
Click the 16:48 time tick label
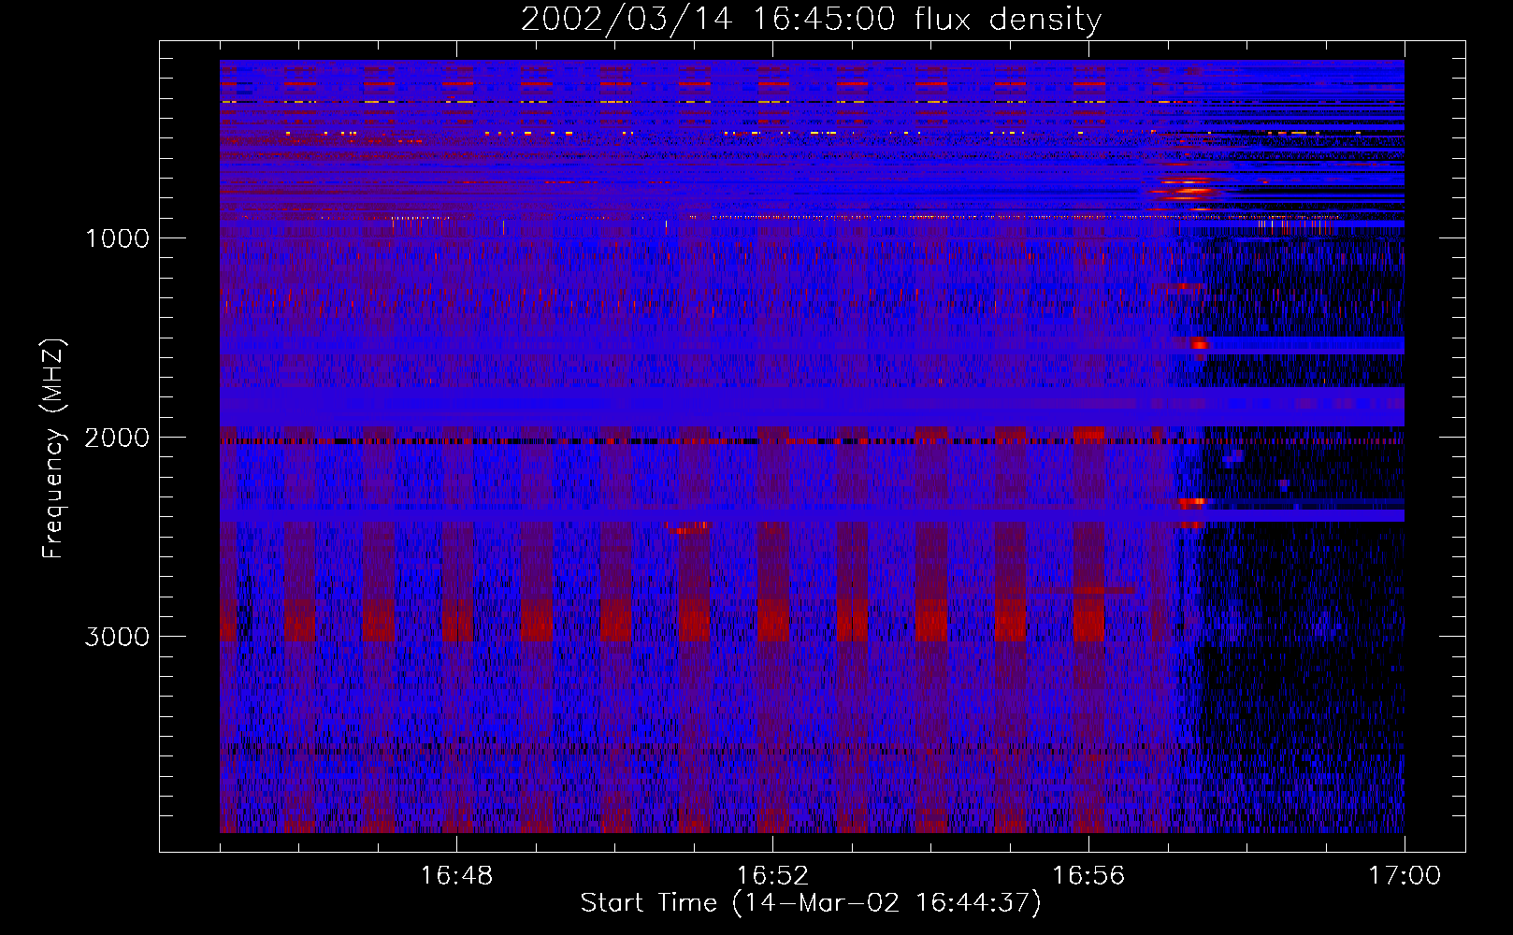(456, 876)
